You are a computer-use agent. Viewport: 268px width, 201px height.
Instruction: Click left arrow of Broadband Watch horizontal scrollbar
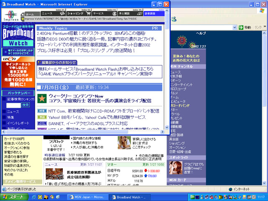(4, 132)
